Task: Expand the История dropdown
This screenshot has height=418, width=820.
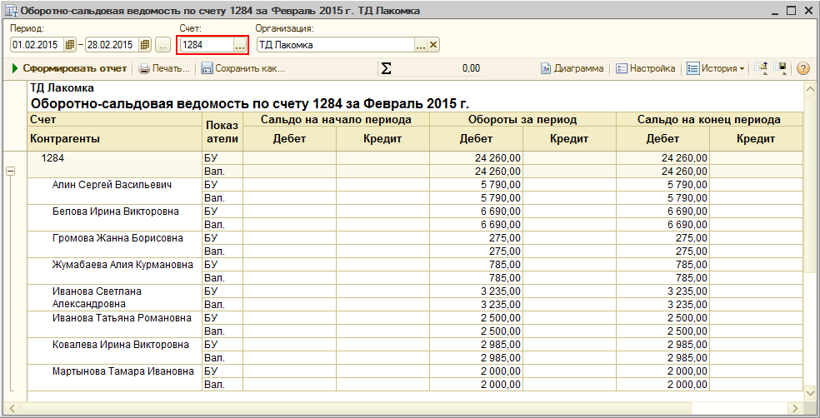Action: coord(716,68)
